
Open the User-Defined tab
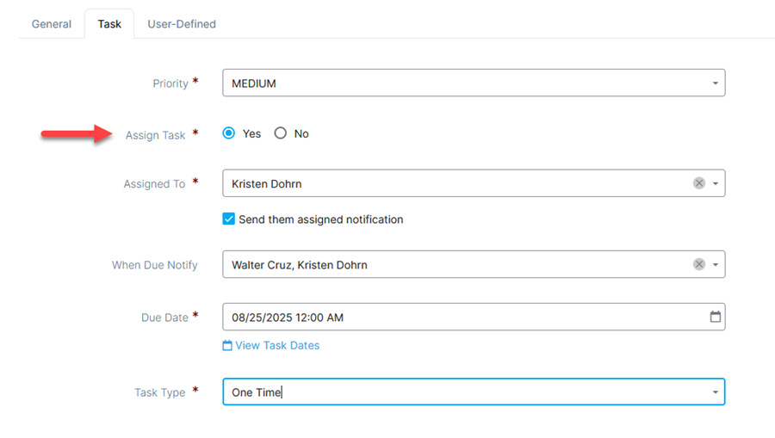coord(182,24)
